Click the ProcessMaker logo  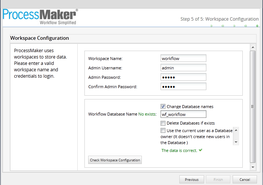click(40, 17)
